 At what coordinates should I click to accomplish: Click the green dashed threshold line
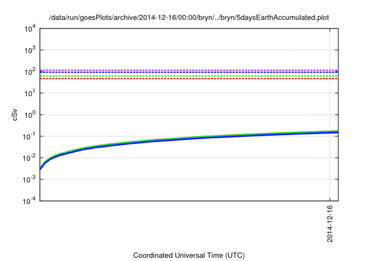click(189, 76)
